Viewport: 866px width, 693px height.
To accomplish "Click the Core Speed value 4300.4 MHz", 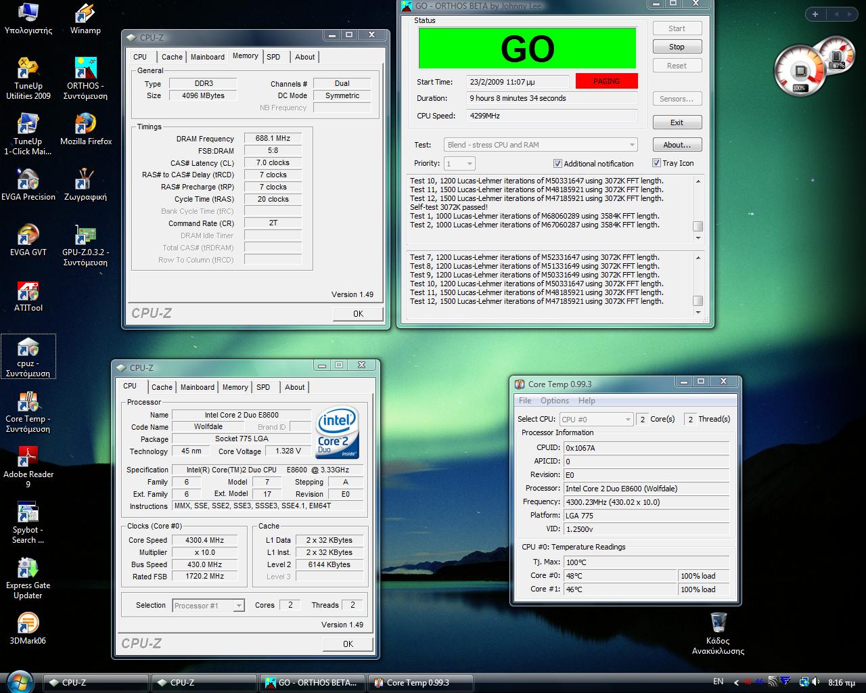I will click(204, 540).
